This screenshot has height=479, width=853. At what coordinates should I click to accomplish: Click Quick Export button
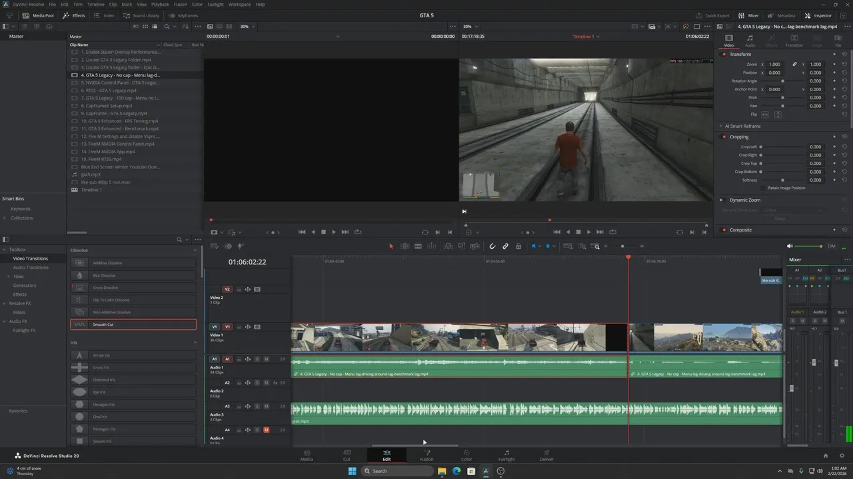coord(712,15)
